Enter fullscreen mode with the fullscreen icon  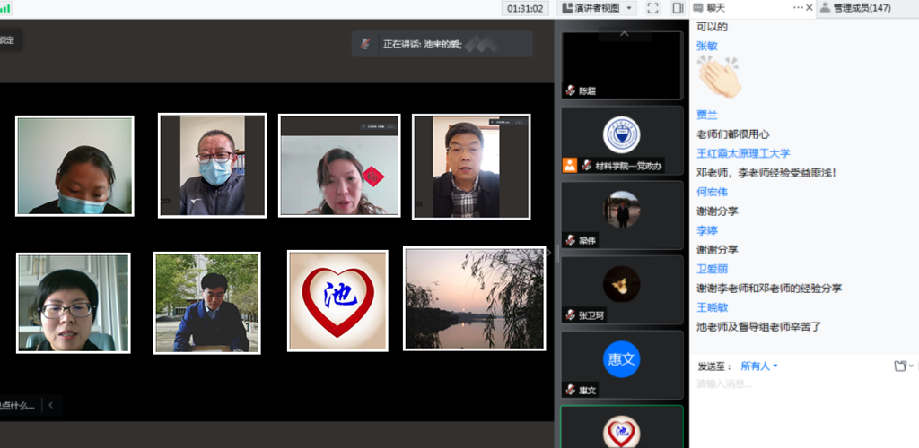pos(652,8)
